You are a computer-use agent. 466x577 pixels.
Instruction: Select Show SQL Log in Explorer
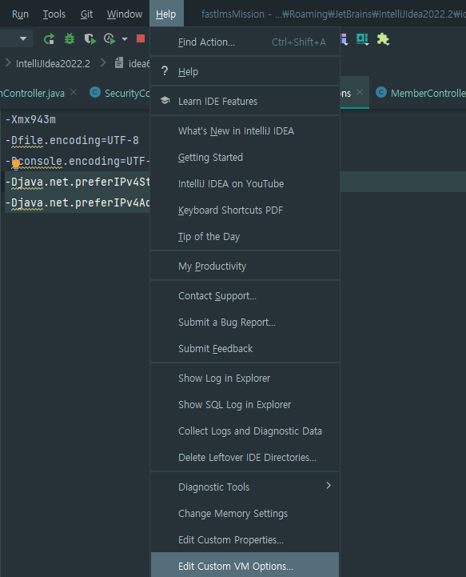tap(245, 405)
